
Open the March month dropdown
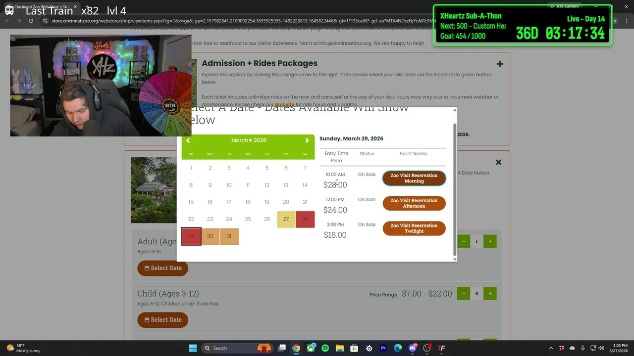[241, 140]
